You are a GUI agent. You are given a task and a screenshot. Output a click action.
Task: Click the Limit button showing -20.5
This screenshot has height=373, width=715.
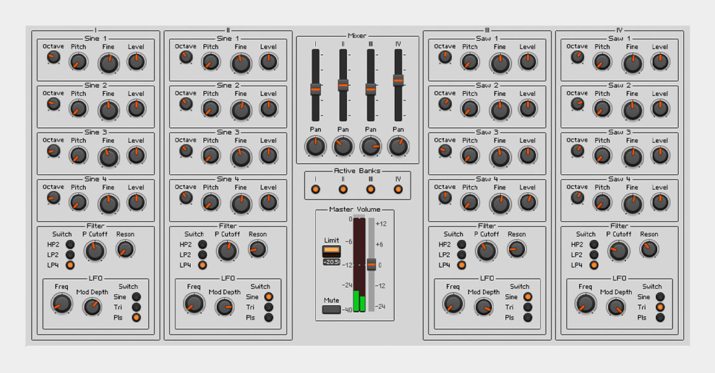coord(330,252)
